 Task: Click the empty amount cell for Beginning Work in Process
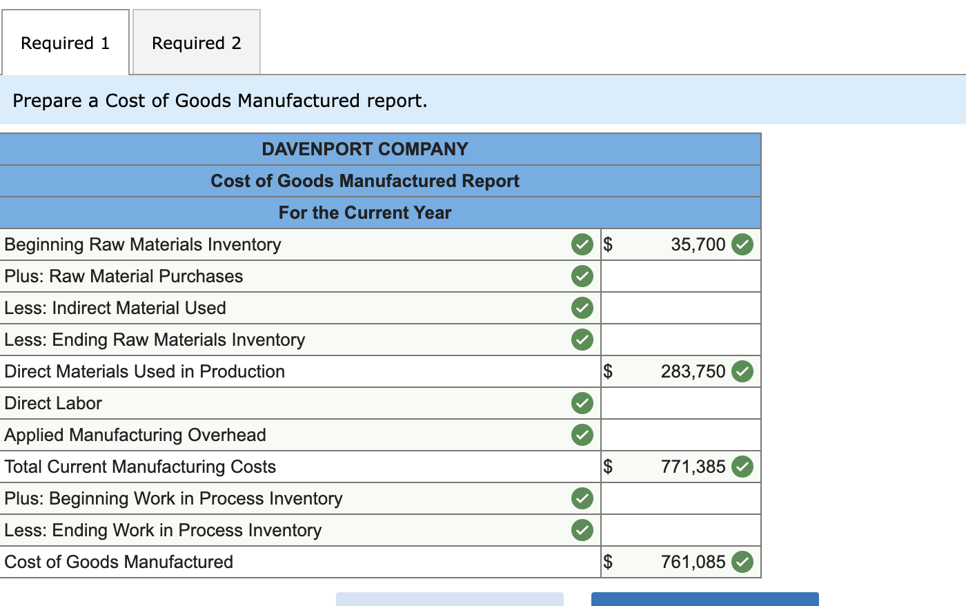680,498
